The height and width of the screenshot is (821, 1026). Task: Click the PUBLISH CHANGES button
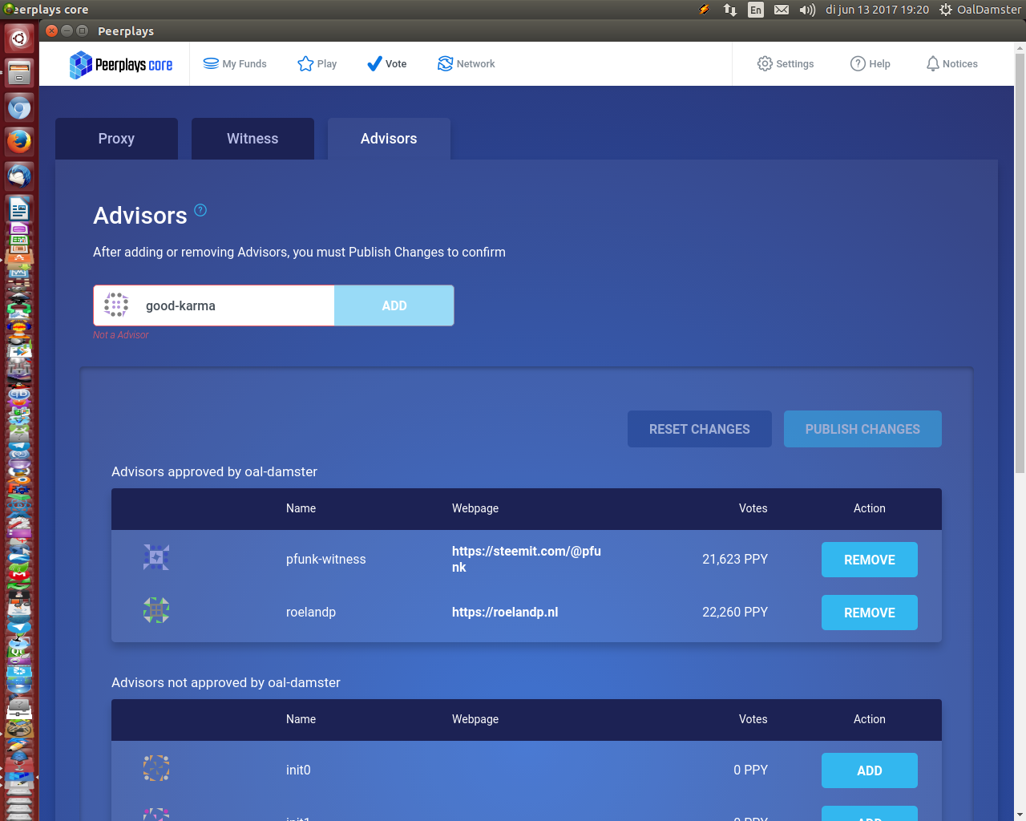click(x=862, y=429)
